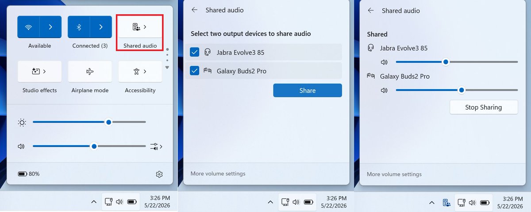This screenshot has height=212, width=531.
Task: Show hidden icons chevron in middle taskbar
Action: 270,202
